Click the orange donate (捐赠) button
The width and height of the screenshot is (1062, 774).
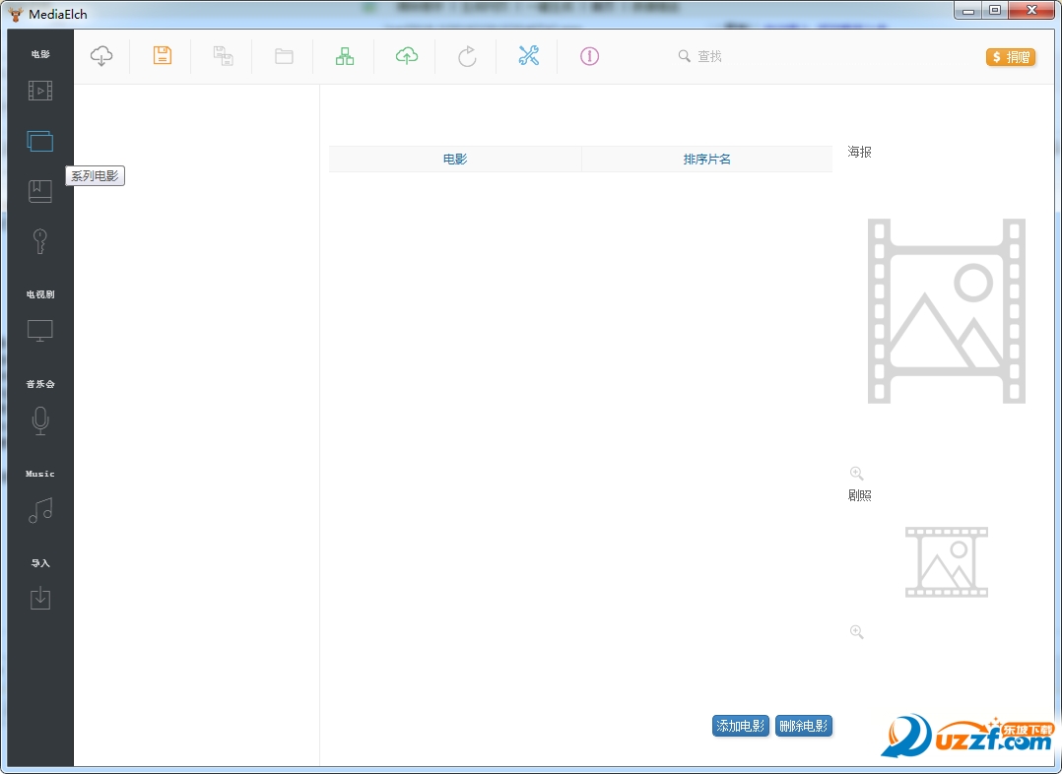click(1011, 57)
